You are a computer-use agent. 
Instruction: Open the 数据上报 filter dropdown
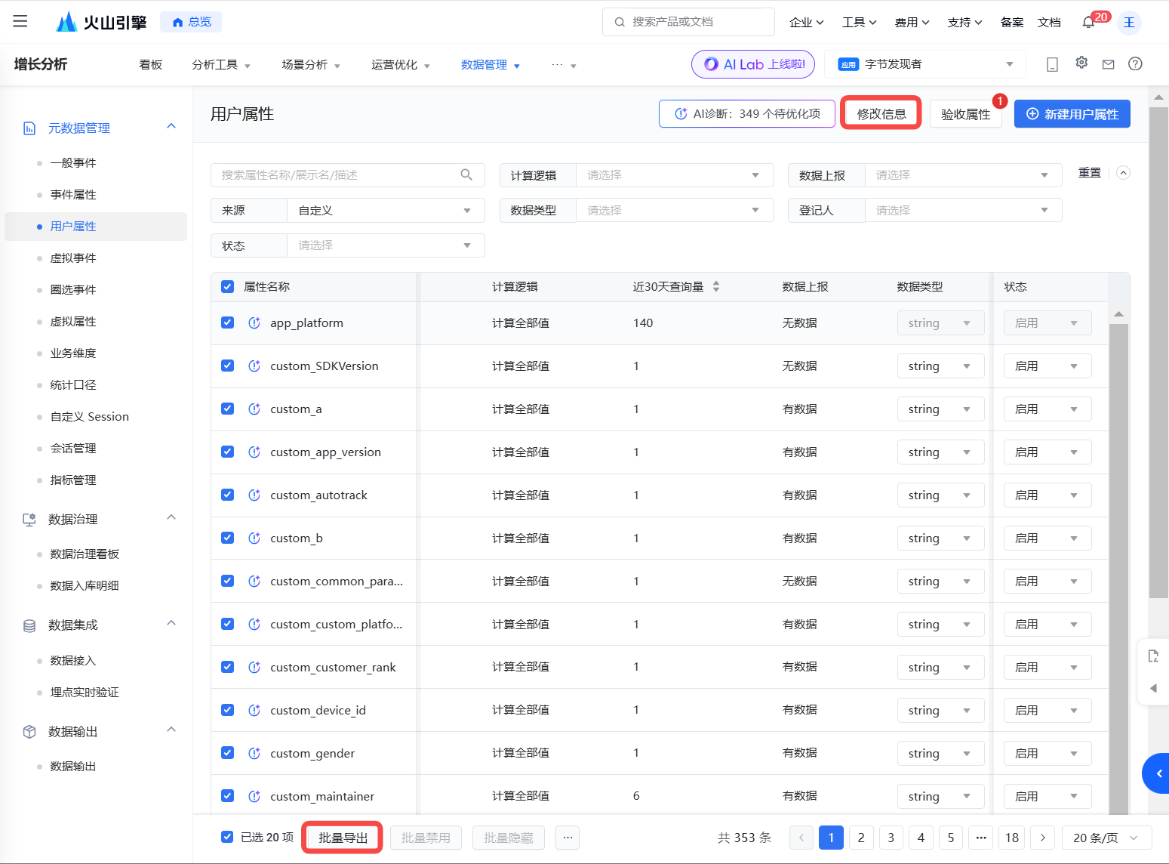[963, 175]
